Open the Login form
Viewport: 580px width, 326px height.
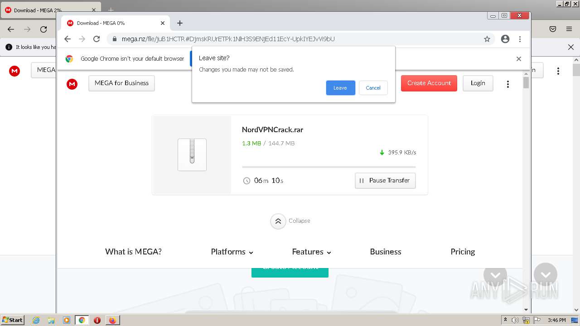(478, 83)
